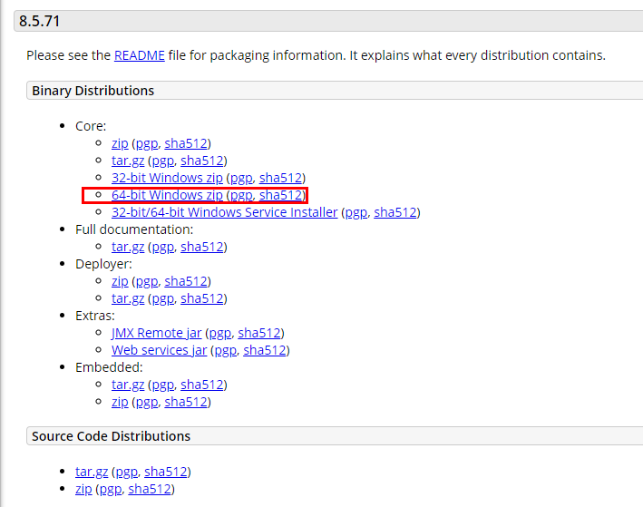Click the Full documentation: label
Image resolution: width=643 pixels, height=507 pixels.
point(134,229)
